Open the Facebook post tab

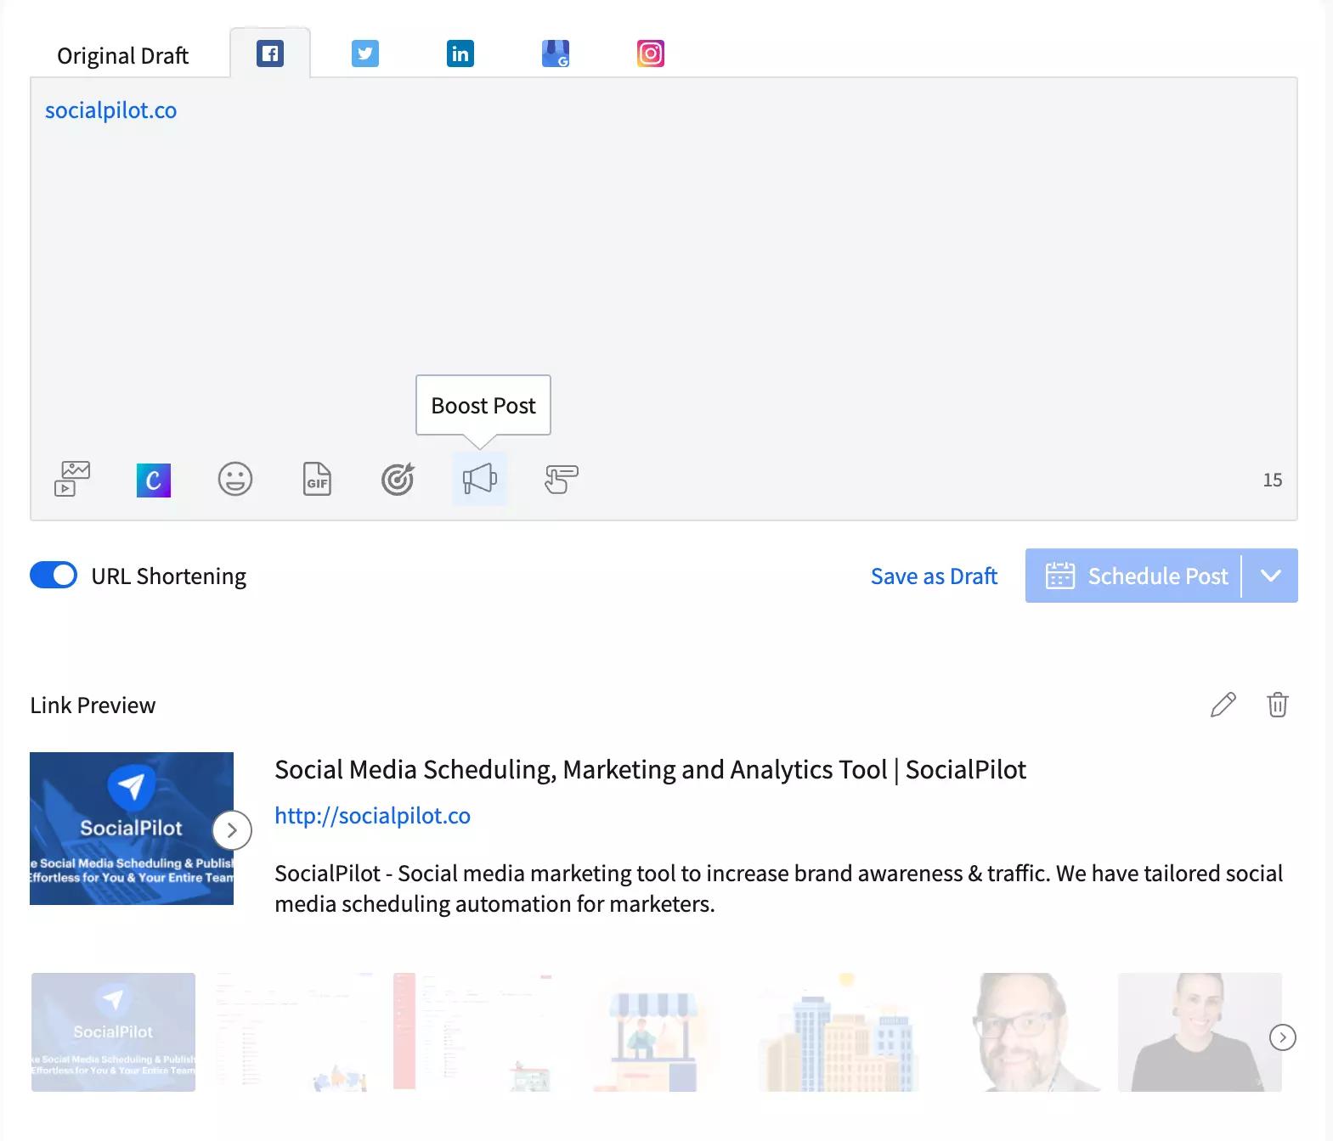click(x=270, y=53)
